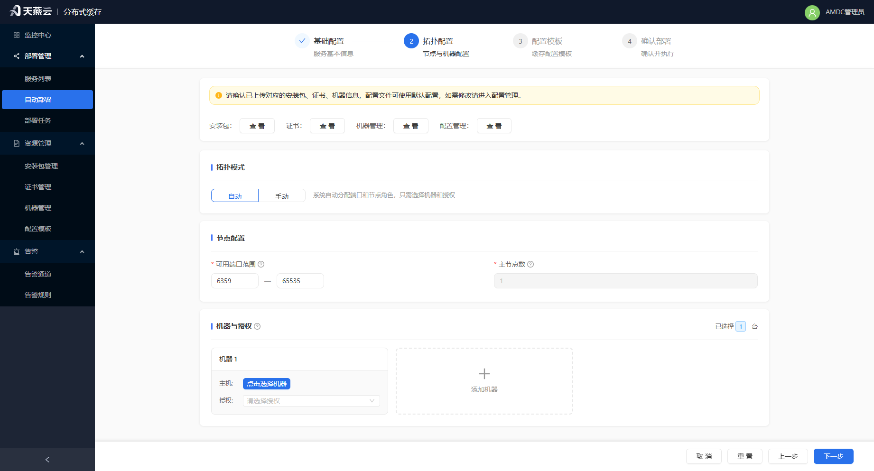Image resolution: width=874 pixels, height=471 pixels.
Task: Click AMDC管理员 user name
Action: point(845,12)
